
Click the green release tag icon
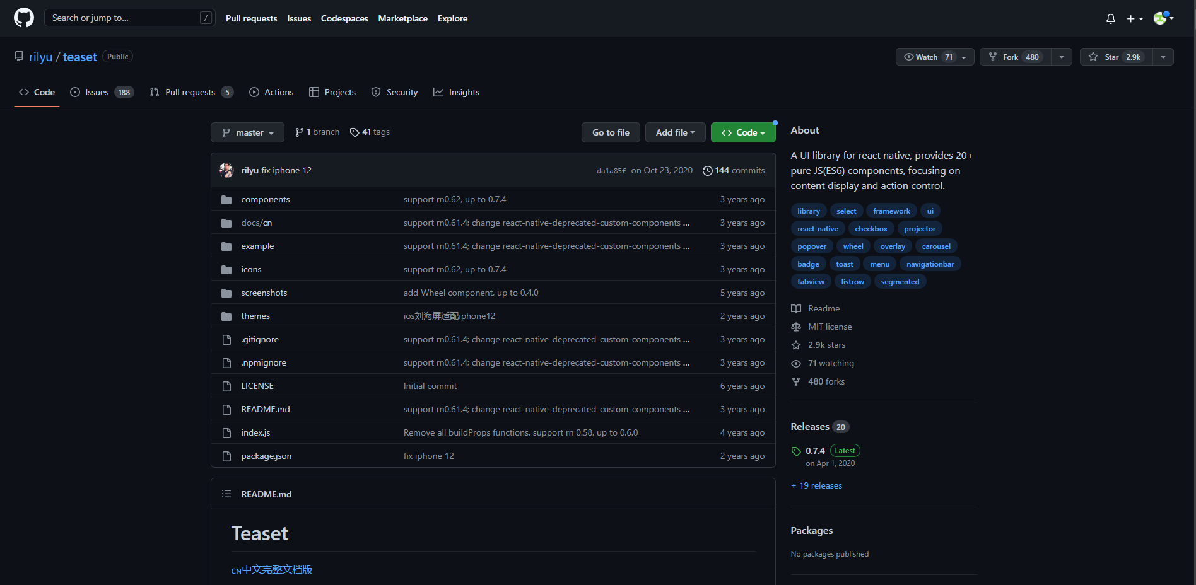tap(796, 451)
